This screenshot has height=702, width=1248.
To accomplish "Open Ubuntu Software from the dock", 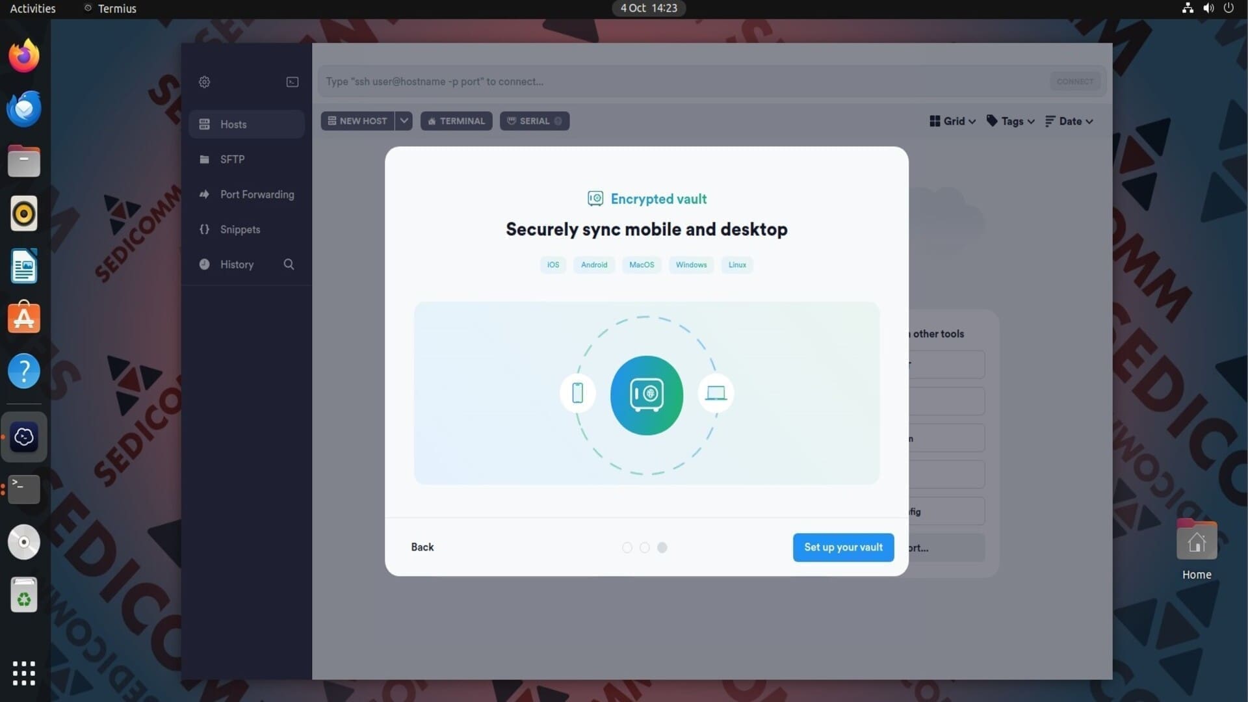I will (24, 318).
